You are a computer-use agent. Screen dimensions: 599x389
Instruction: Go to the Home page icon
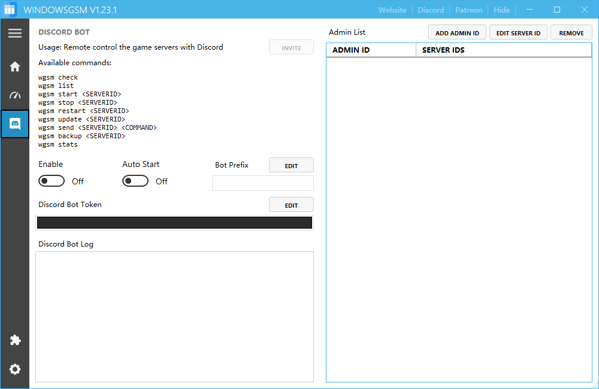click(x=15, y=66)
